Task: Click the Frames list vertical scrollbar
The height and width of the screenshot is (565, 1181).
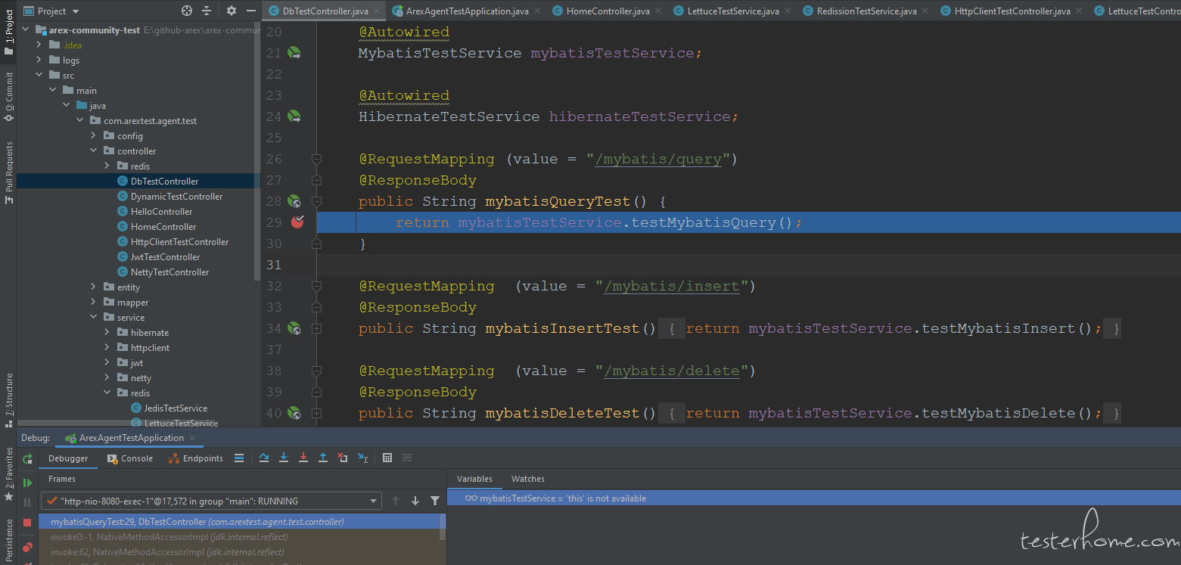Action: pyautogui.click(x=443, y=527)
